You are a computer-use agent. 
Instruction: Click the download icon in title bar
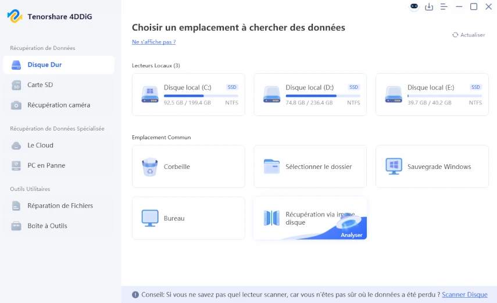coord(429,6)
